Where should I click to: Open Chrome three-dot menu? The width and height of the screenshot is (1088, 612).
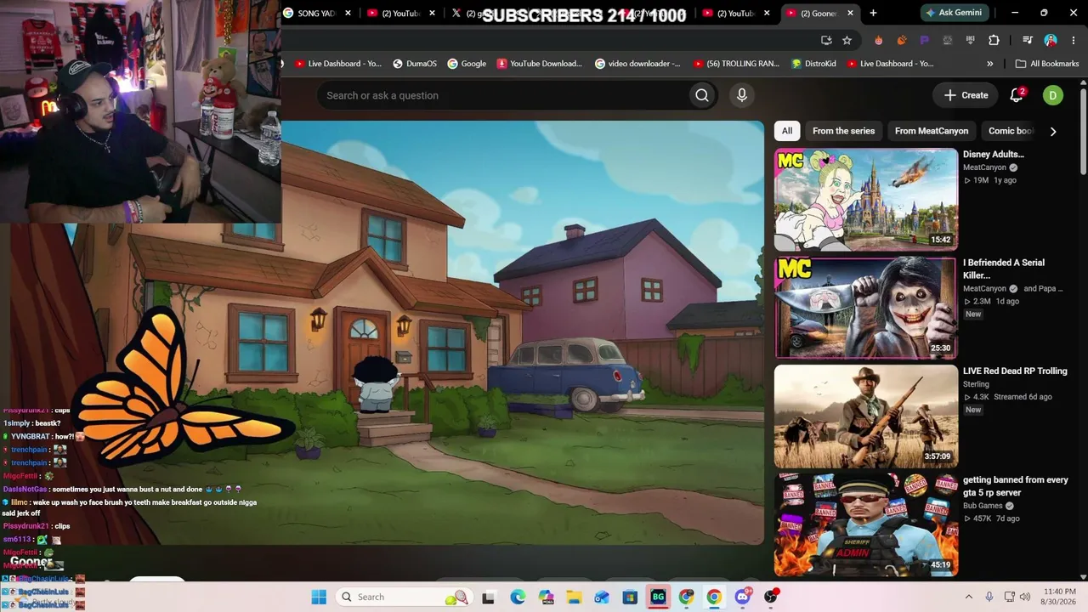pos(1073,40)
